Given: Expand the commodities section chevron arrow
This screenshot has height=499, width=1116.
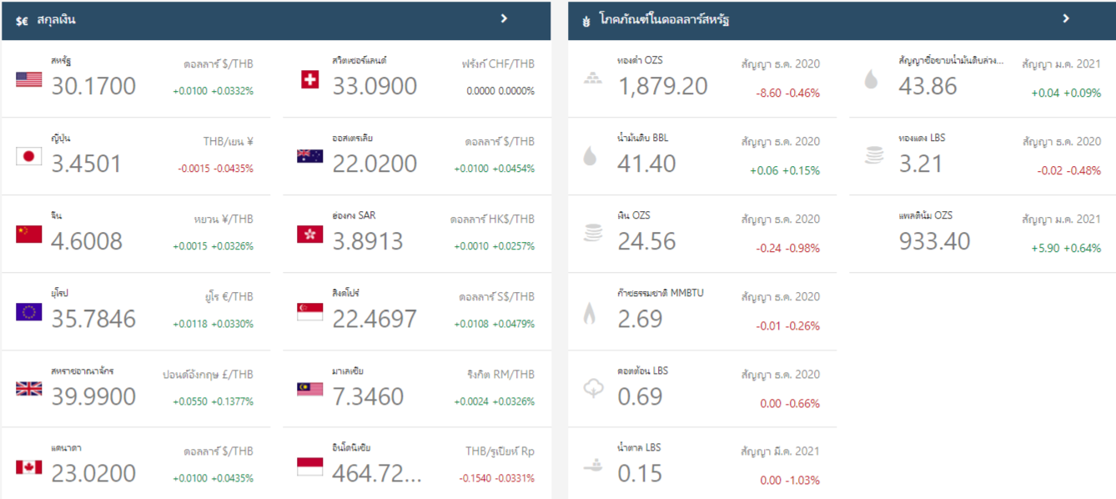Looking at the screenshot, I should 1065,18.
